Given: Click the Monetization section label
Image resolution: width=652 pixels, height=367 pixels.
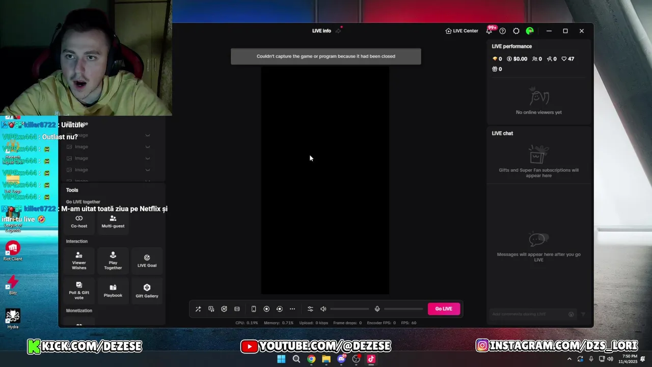Looking at the screenshot, I should [x=79, y=310].
